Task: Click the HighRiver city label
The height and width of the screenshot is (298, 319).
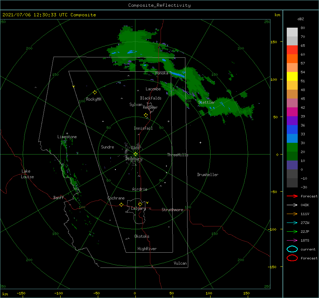Action: click(147, 249)
